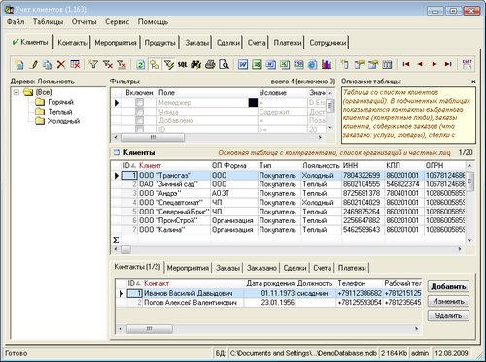Open the Таблицы menu
The height and width of the screenshot is (362, 486).
click(48, 22)
